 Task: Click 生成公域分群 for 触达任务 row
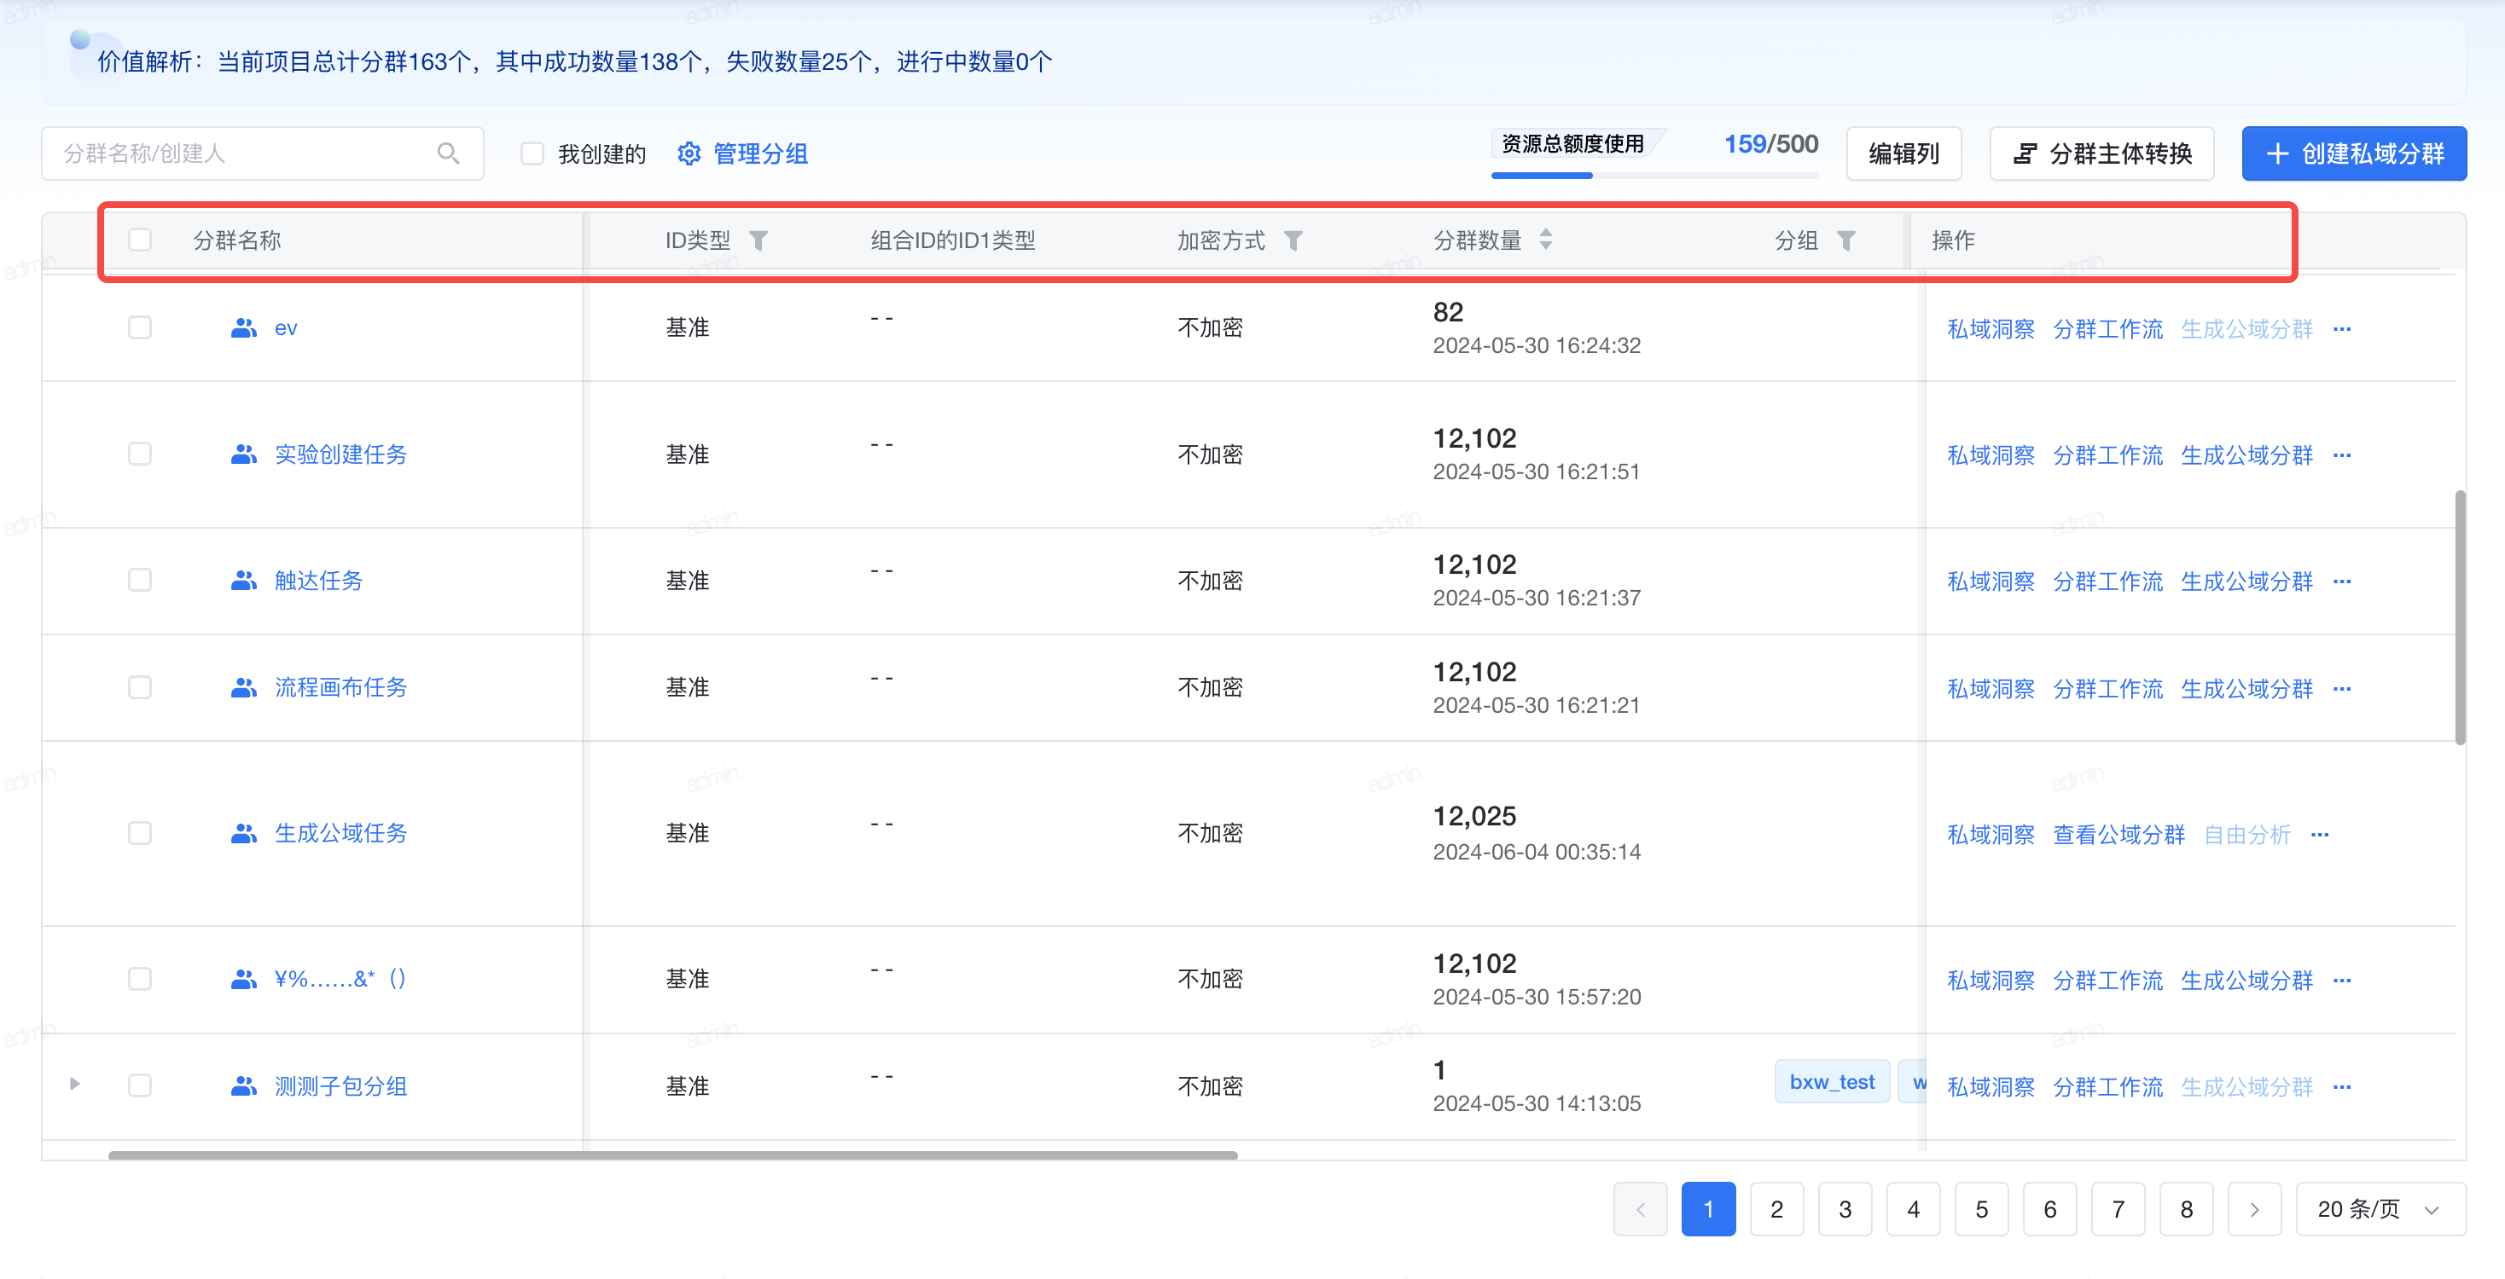click(x=2246, y=582)
